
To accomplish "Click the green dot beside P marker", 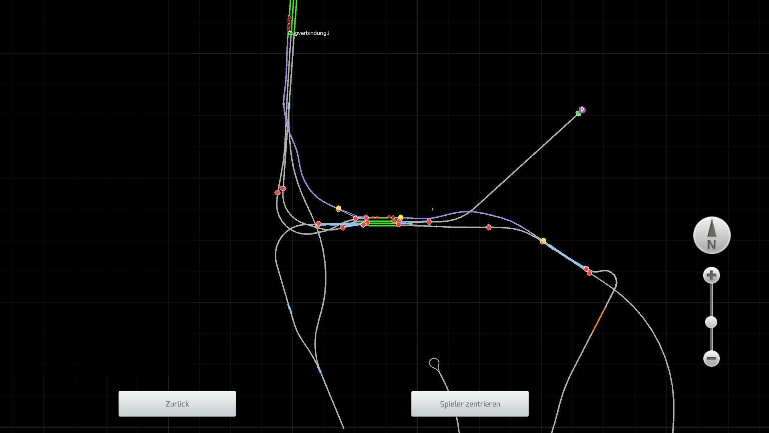I will click(x=578, y=113).
